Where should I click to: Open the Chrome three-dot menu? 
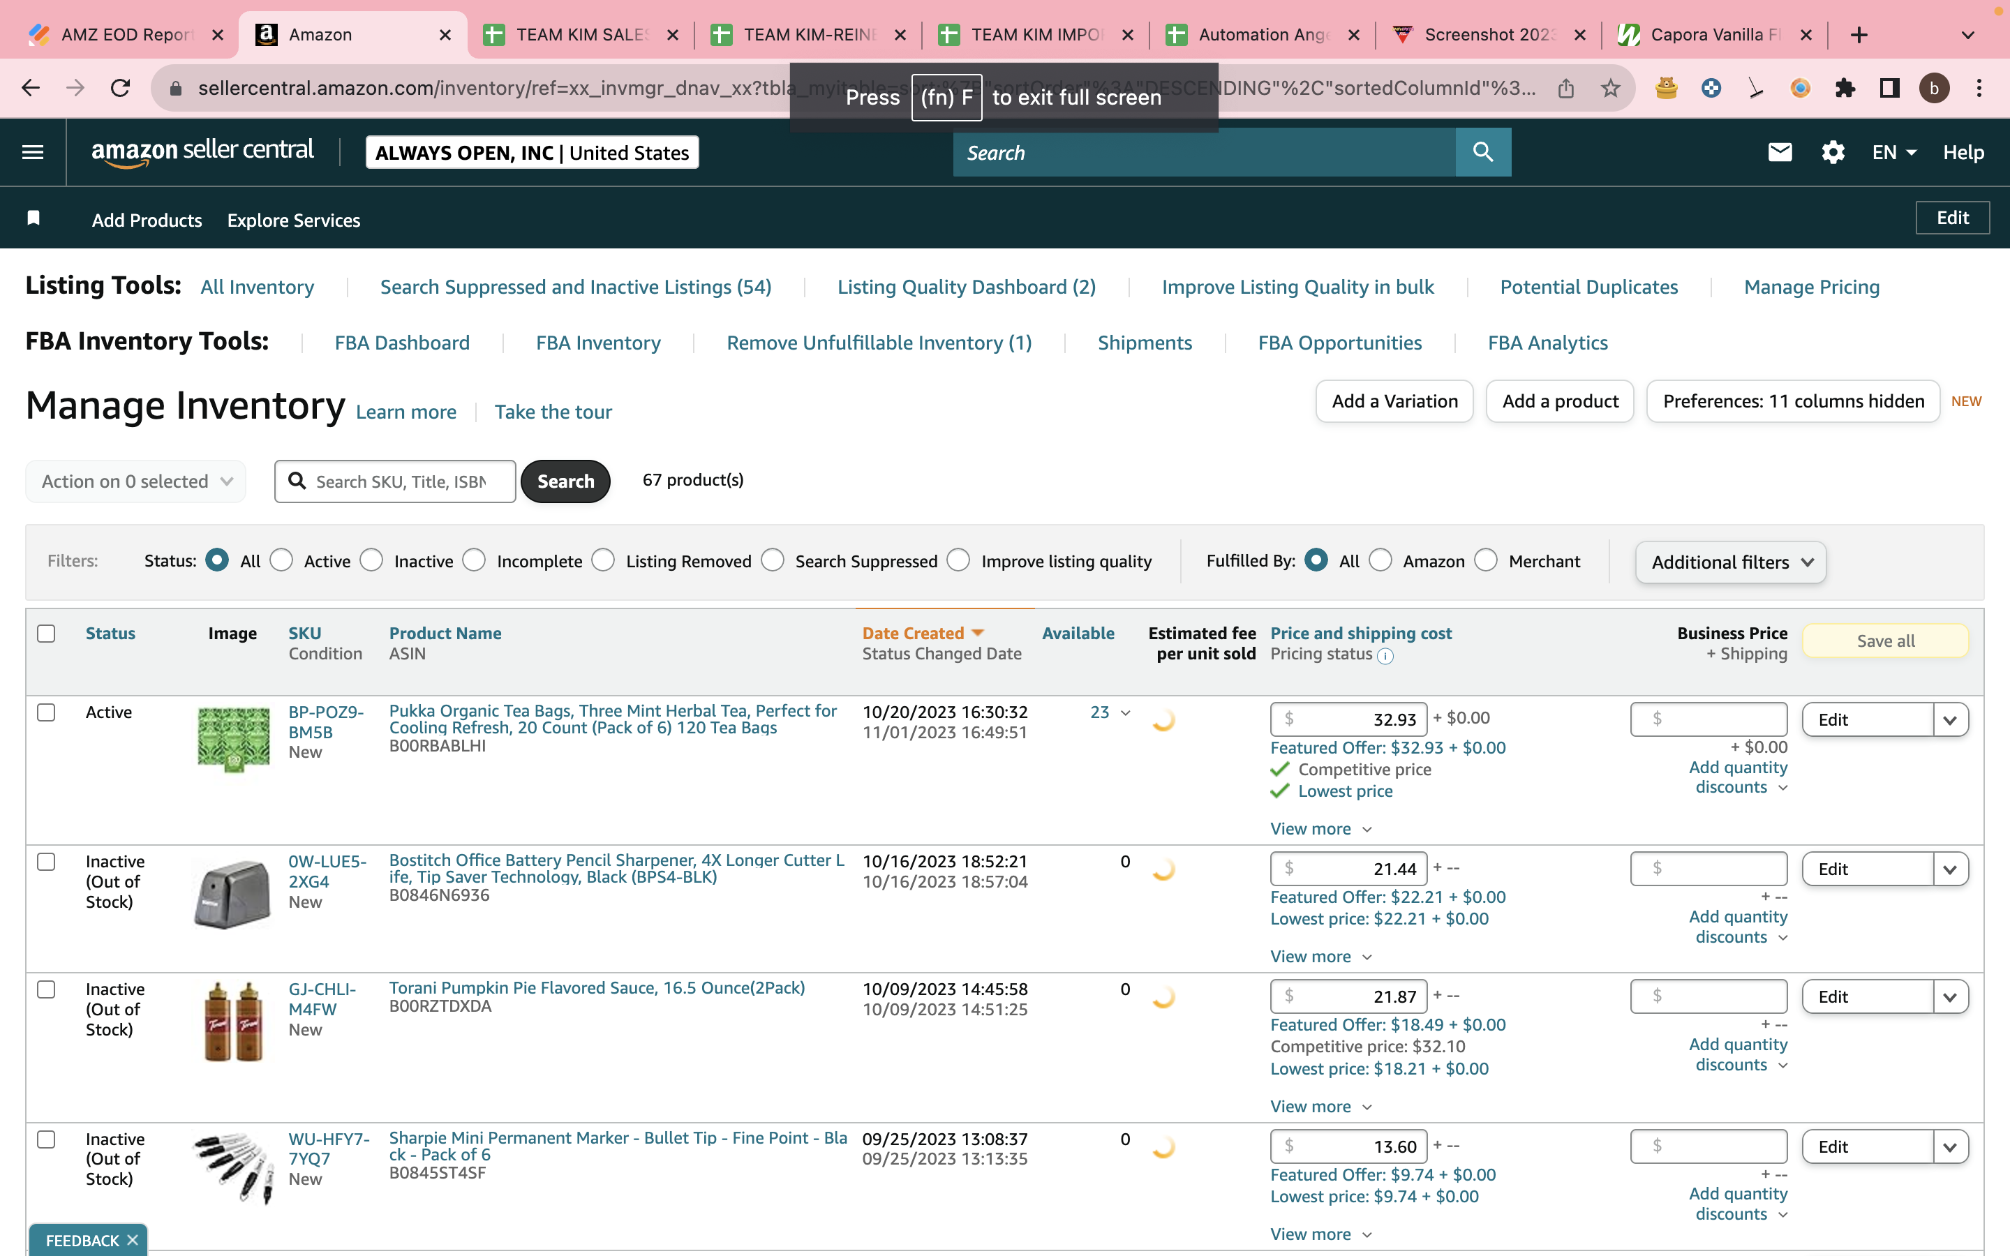pos(1979,87)
